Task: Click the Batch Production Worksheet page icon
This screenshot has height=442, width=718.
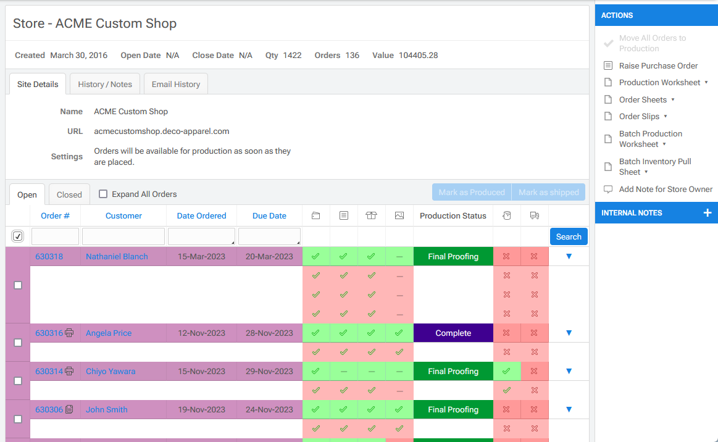Action: click(x=608, y=139)
